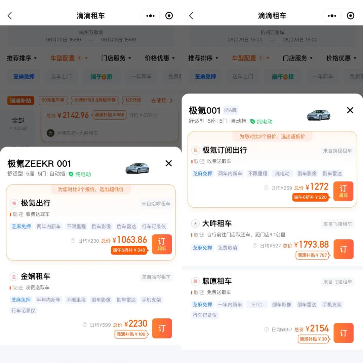The width and height of the screenshot is (363, 363).
Task: Tap the 端午6折补¥220 tag
Action: point(311,197)
